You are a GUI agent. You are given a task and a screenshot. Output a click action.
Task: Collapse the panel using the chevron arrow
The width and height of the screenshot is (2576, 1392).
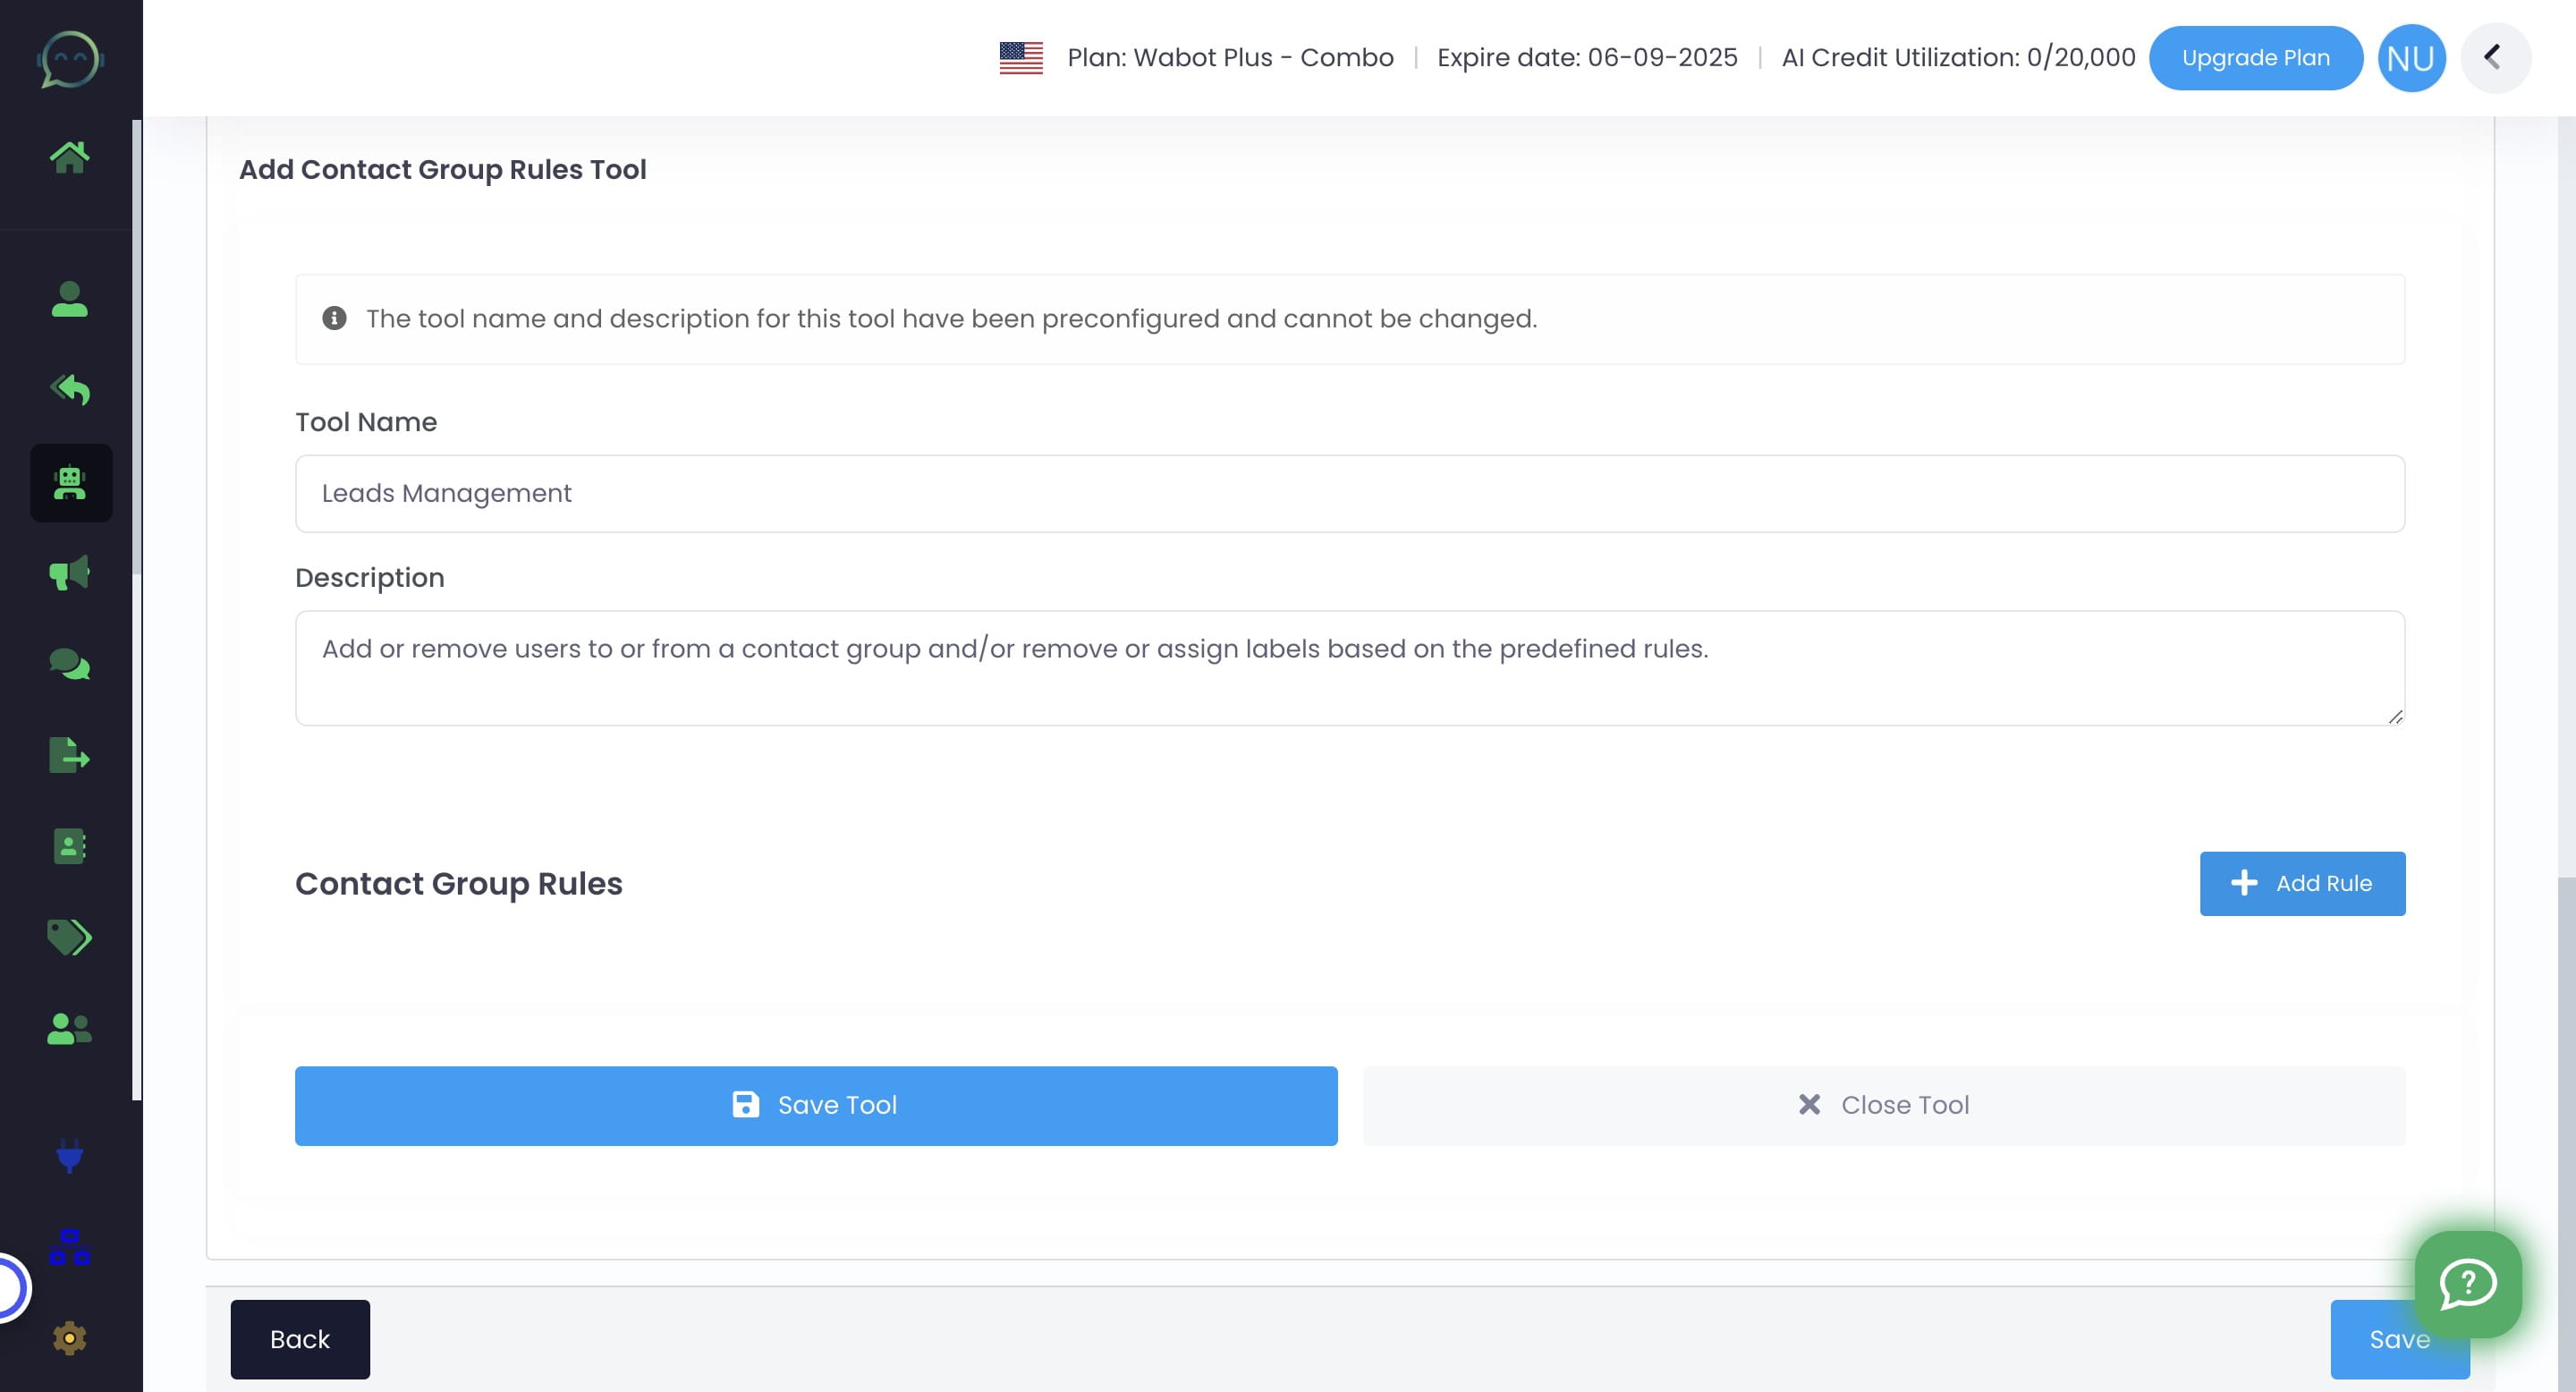coord(2496,57)
